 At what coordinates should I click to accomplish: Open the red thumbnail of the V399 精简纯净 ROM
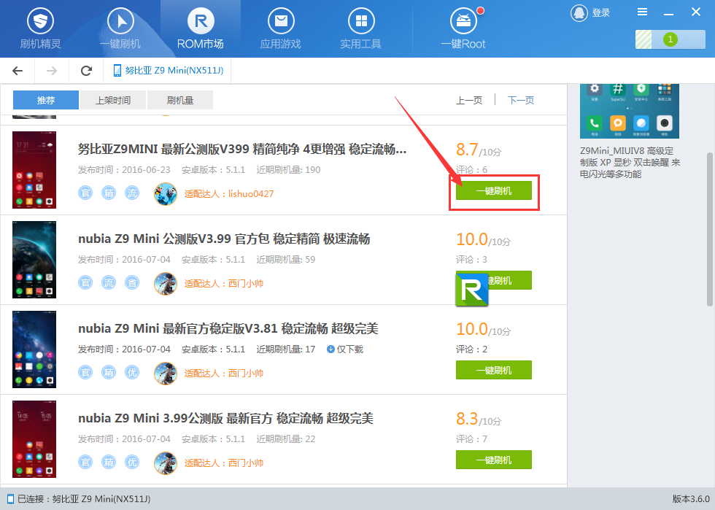click(34, 170)
